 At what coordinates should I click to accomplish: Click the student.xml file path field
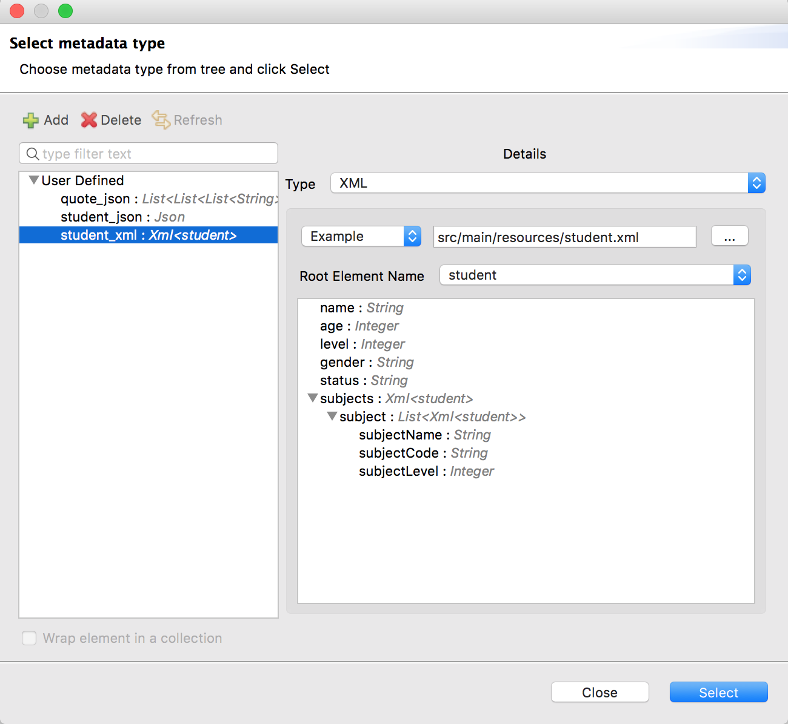point(564,237)
